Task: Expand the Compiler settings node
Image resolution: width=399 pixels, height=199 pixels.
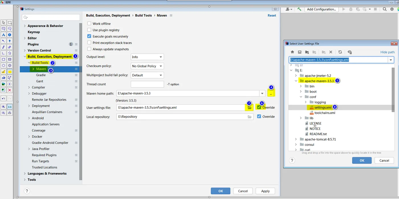Action: (29, 87)
